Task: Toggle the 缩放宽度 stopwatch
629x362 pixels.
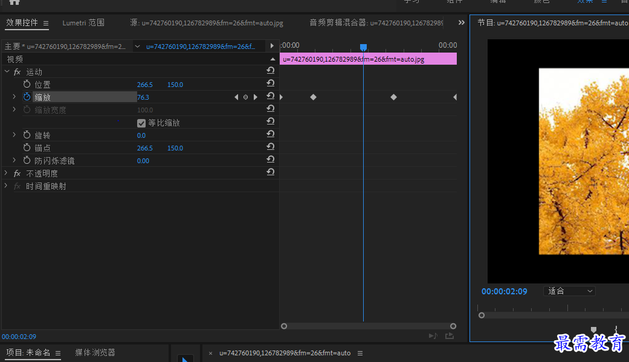Action: [27, 109]
